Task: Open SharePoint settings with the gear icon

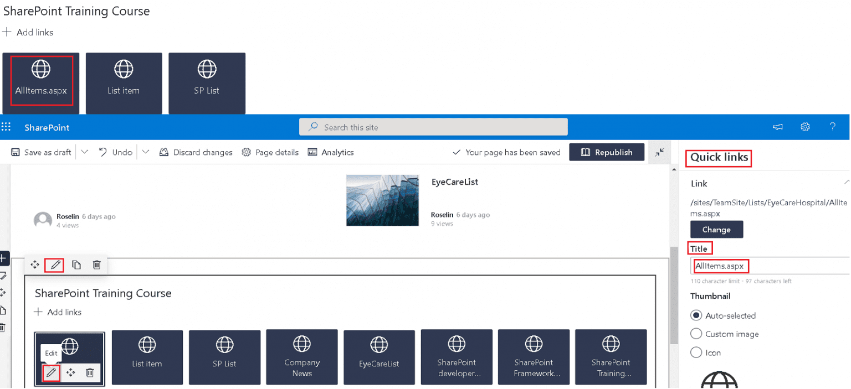Action: tap(805, 127)
